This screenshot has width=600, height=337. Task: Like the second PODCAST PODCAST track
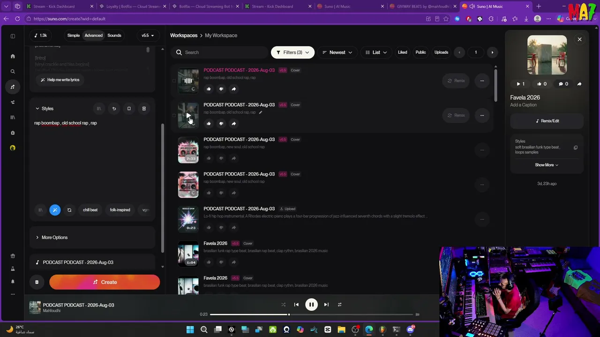[209, 124]
